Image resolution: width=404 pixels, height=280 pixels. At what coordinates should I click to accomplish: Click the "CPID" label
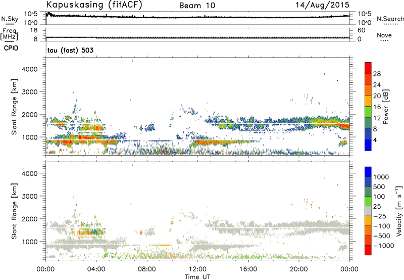coord(11,48)
